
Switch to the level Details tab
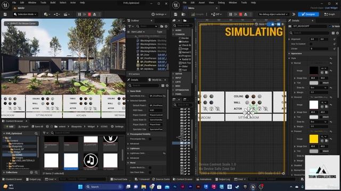[x=133, y=80]
